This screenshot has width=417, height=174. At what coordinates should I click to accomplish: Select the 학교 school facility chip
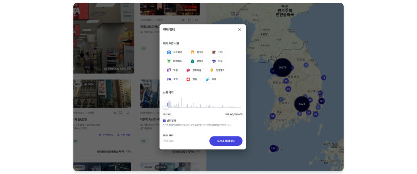[217, 61]
